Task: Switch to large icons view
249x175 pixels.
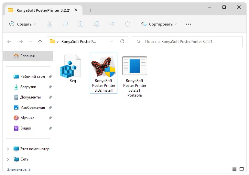Action: 242,169
